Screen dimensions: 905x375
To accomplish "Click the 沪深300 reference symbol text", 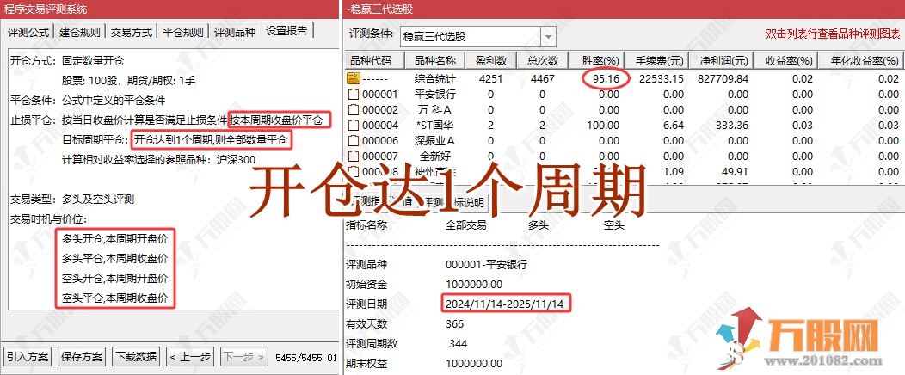I will (x=235, y=160).
